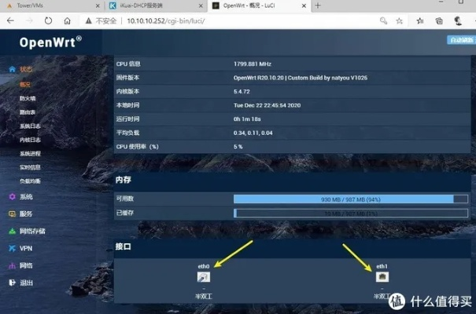Expand the 系统 sidebar menu label
476x314 pixels.
[26, 197]
